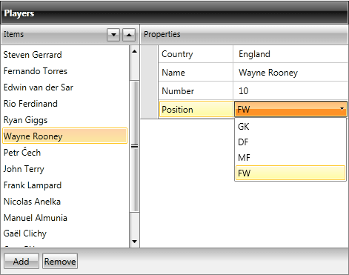Select Ryan Giggs in the list
349x275 pixels.
64,120
